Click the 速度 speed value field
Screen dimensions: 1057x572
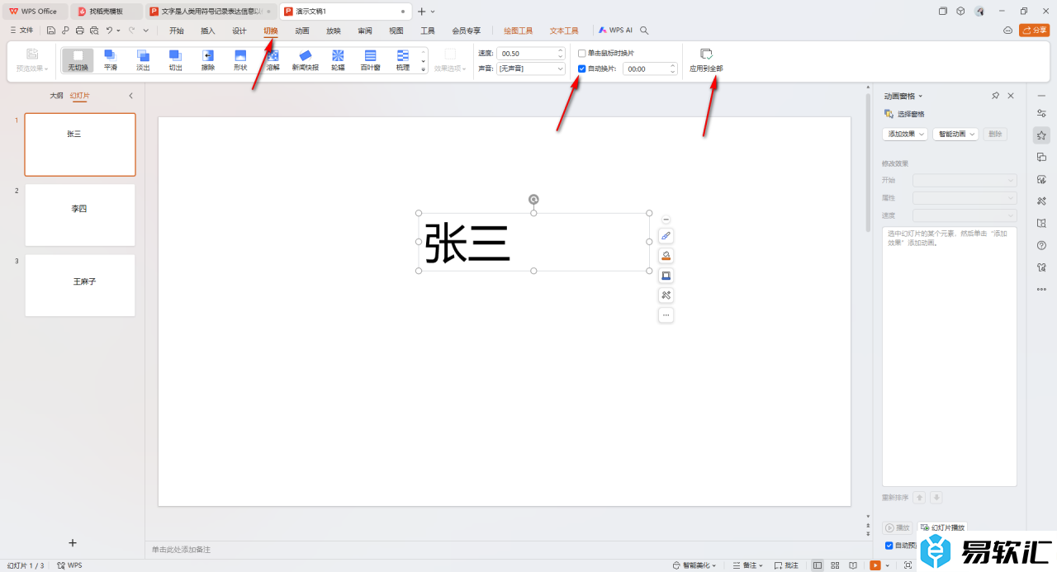click(531, 53)
